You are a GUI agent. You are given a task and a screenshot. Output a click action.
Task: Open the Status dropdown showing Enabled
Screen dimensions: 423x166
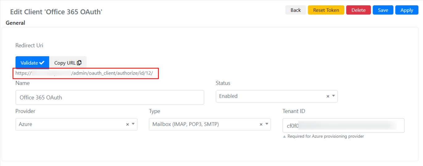tap(277, 96)
